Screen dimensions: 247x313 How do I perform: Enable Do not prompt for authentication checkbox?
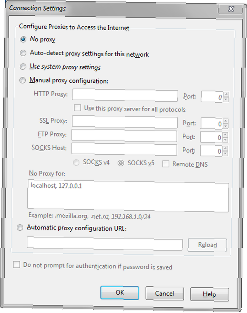[x=16, y=265]
